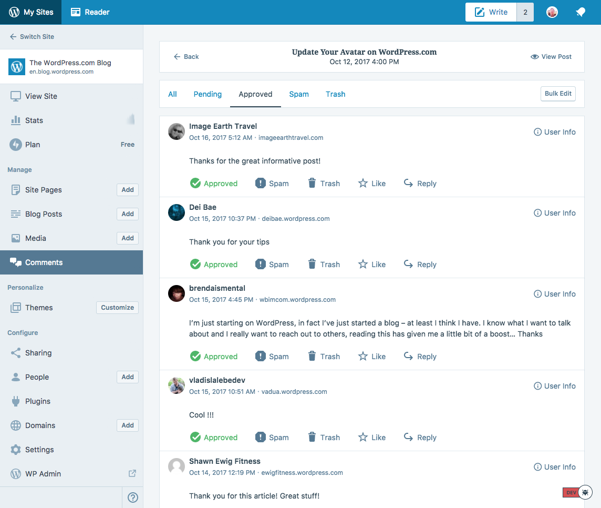Open imageearthtravel.com author link
The width and height of the screenshot is (601, 508).
point(291,138)
